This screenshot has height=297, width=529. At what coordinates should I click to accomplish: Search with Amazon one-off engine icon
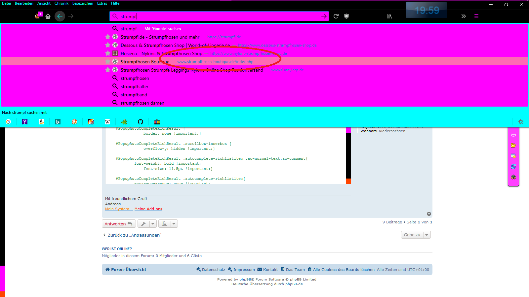[x=41, y=122]
